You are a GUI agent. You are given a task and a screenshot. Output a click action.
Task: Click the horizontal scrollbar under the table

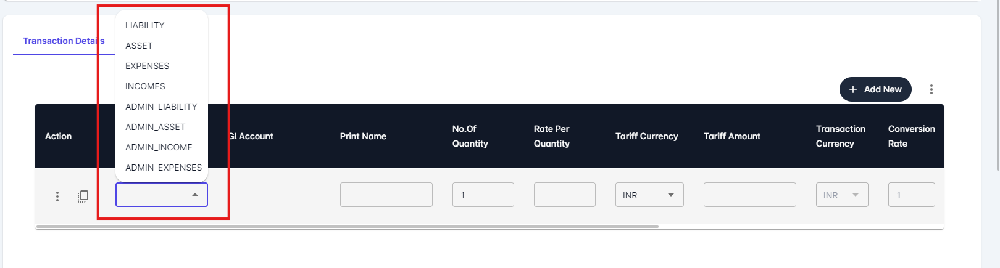(348, 227)
